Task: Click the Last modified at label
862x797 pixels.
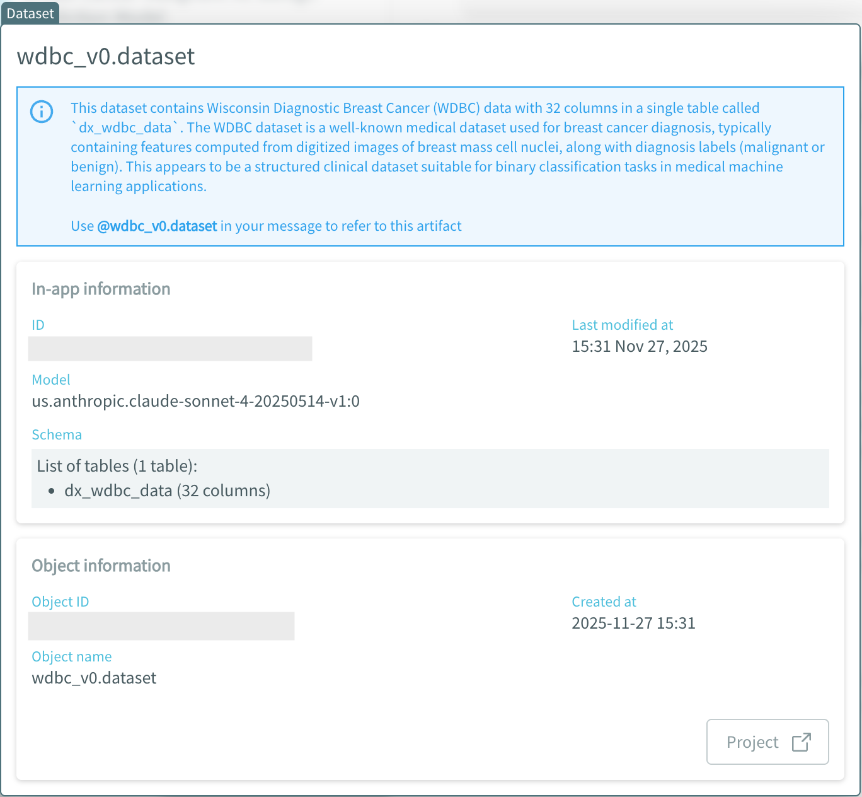Action: pyautogui.click(x=622, y=325)
